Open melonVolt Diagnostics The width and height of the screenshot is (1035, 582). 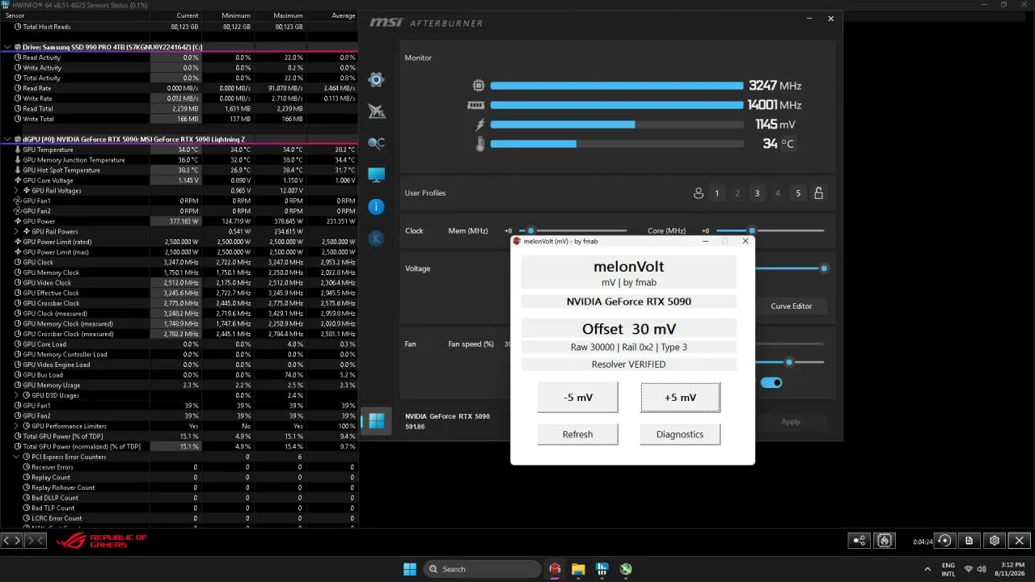(x=680, y=434)
